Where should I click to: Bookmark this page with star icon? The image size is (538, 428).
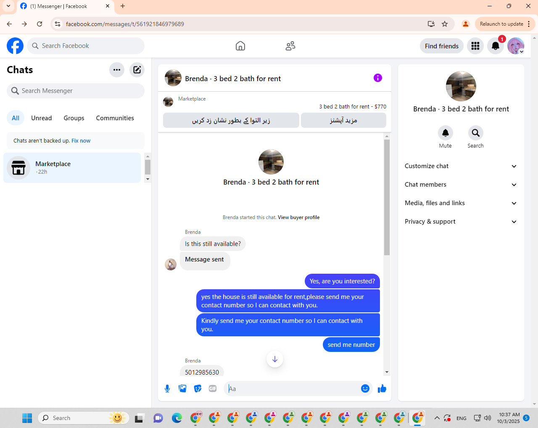pos(445,24)
